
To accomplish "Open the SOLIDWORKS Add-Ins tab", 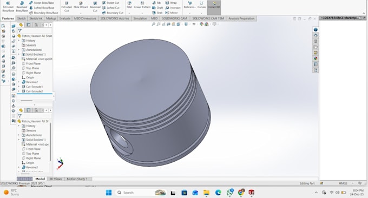I will click(x=115, y=18).
